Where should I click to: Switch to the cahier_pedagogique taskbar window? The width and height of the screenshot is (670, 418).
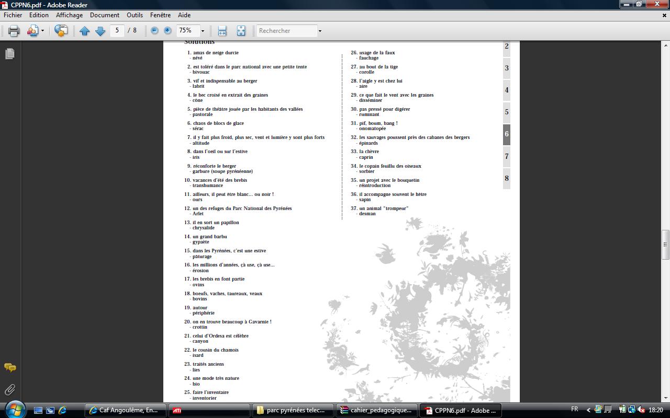(x=377, y=410)
